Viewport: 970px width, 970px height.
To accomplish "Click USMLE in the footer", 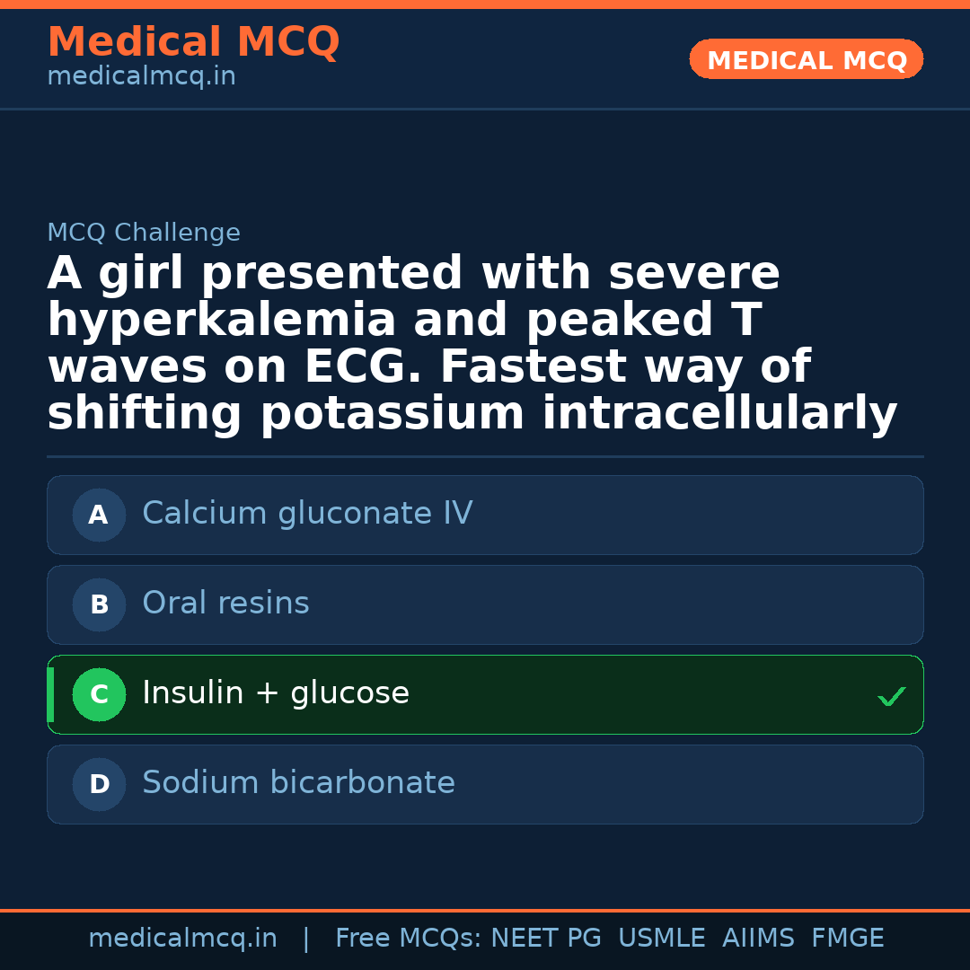I will pos(661,939).
